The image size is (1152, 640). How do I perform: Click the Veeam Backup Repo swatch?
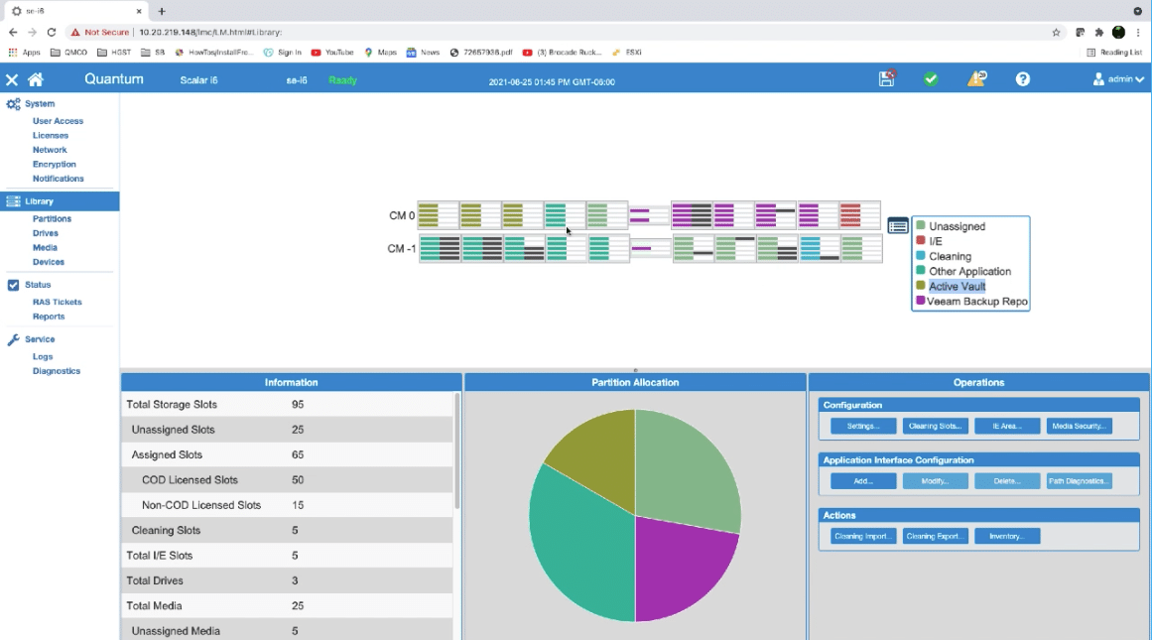(x=921, y=300)
